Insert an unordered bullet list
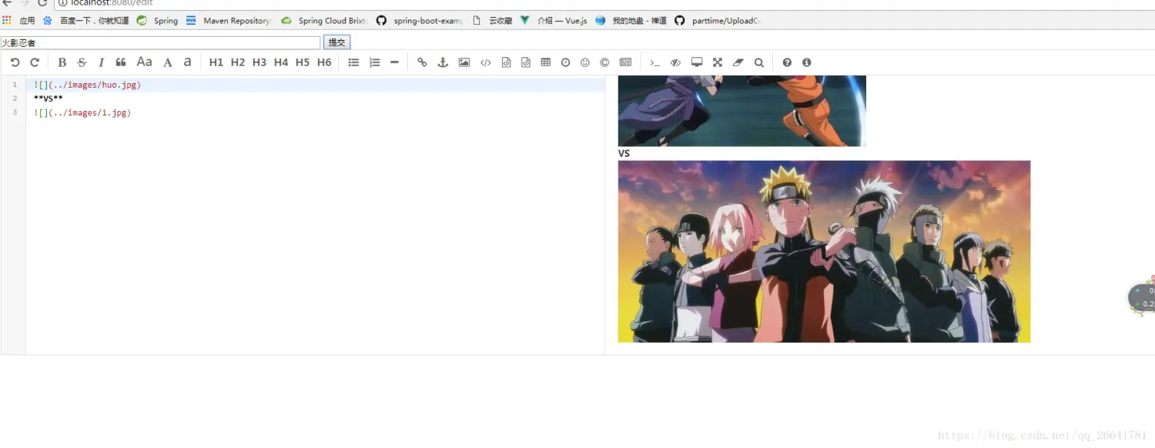This screenshot has width=1155, height=448. point(353,62)
